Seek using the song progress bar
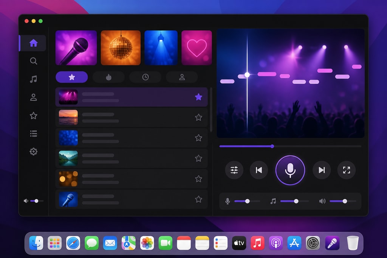This screenshot has width=387, height=258. click(x=290, y=146)
